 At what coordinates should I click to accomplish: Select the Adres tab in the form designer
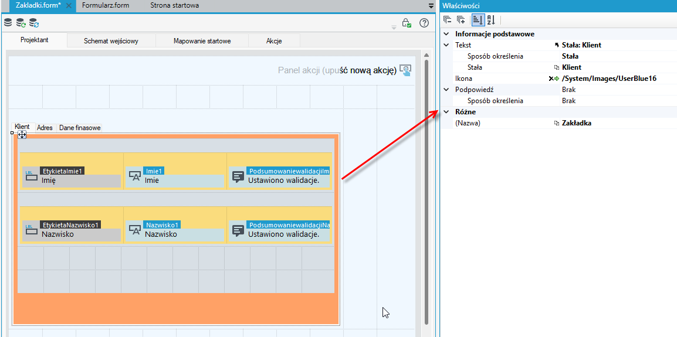tap(45, 128)
